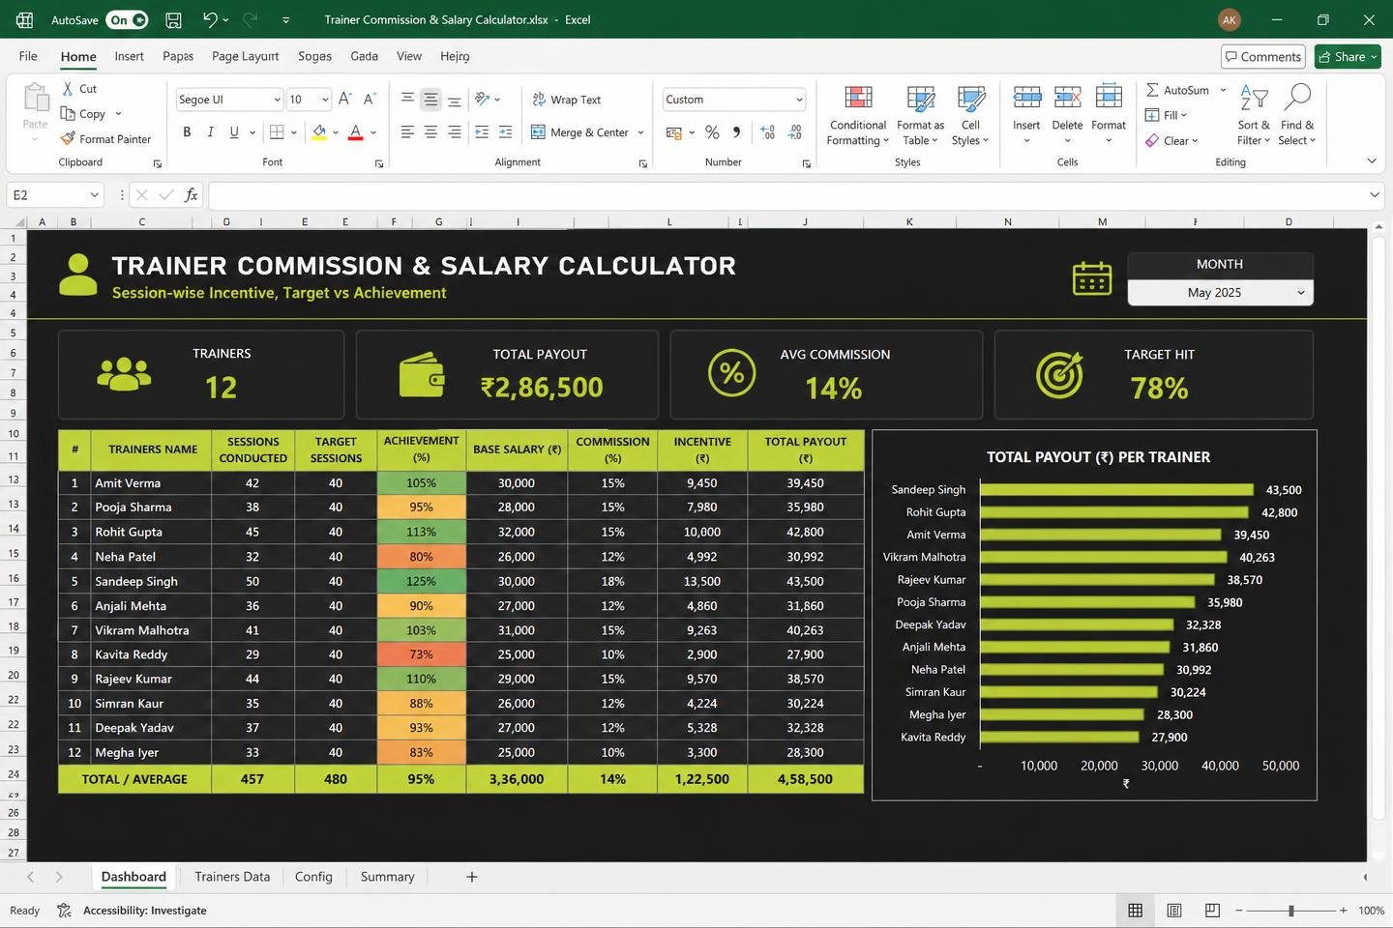
Task: Click the Percent Style icon
Action: [712, 132]
